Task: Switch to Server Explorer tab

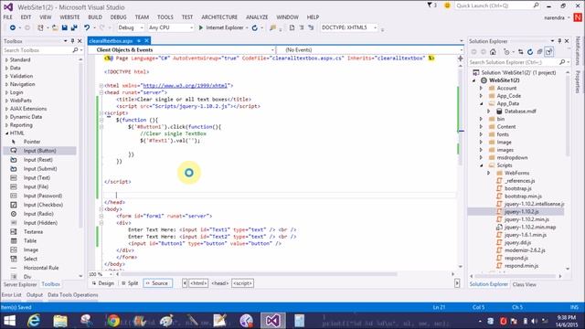Action: point(20,284)
